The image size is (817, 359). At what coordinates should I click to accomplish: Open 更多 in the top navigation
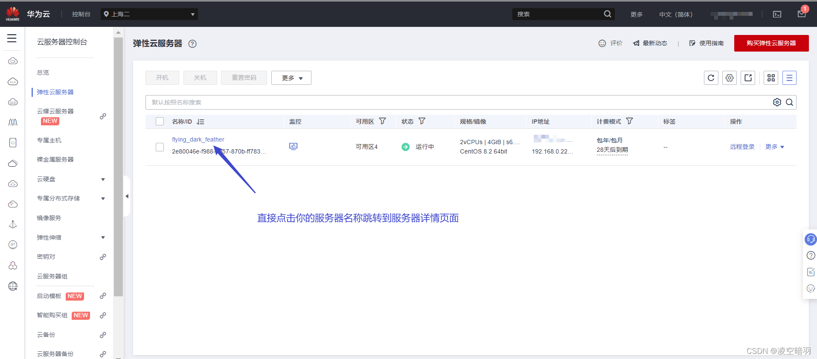pyautogui.click(x=637, y=14)
